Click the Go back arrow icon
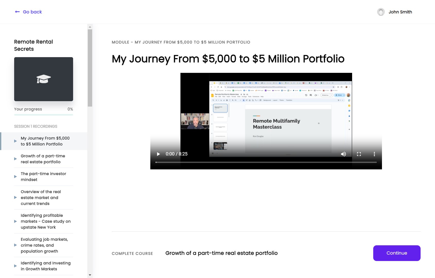The width and height of the screenshot is (435, 278). tap(17, 12)
